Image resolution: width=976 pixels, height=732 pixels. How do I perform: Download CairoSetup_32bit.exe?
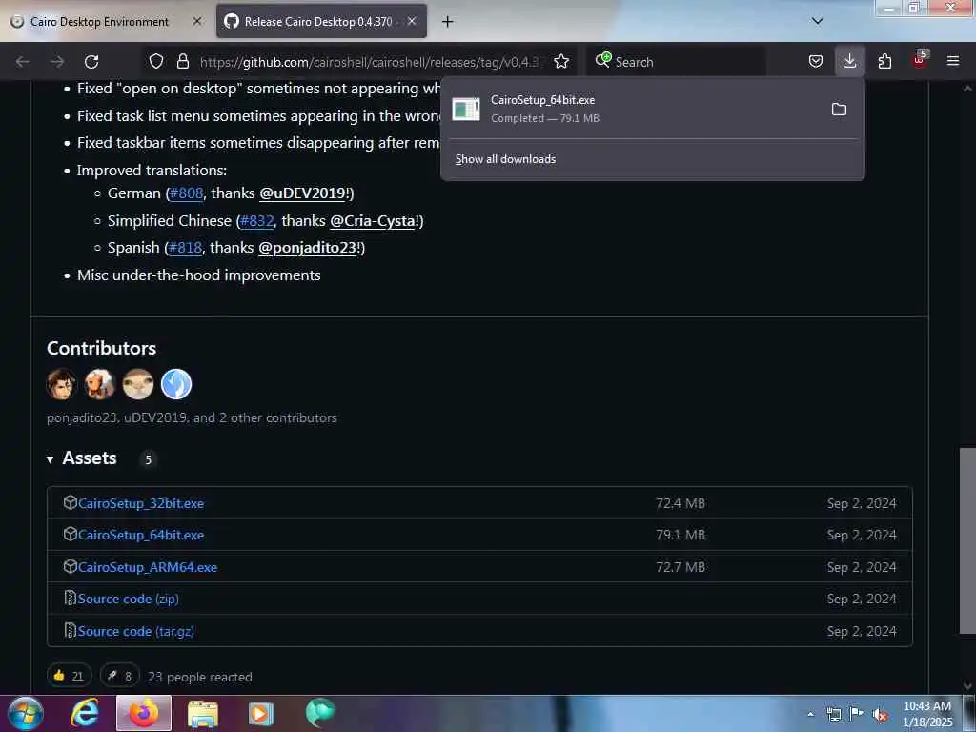pos(141,503)
